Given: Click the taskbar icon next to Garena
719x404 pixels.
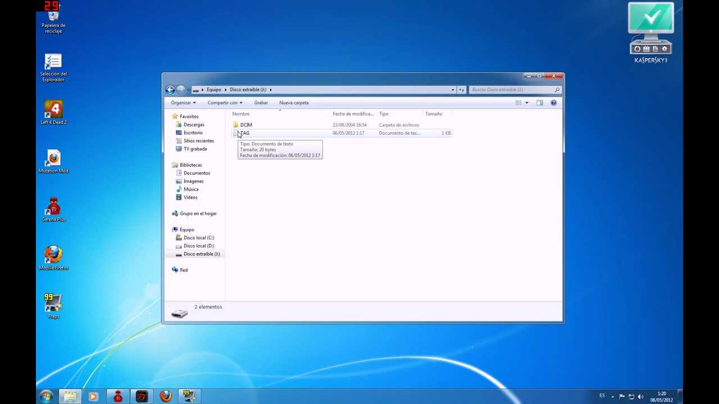Looking at the screenshot, I should point(142,396).
